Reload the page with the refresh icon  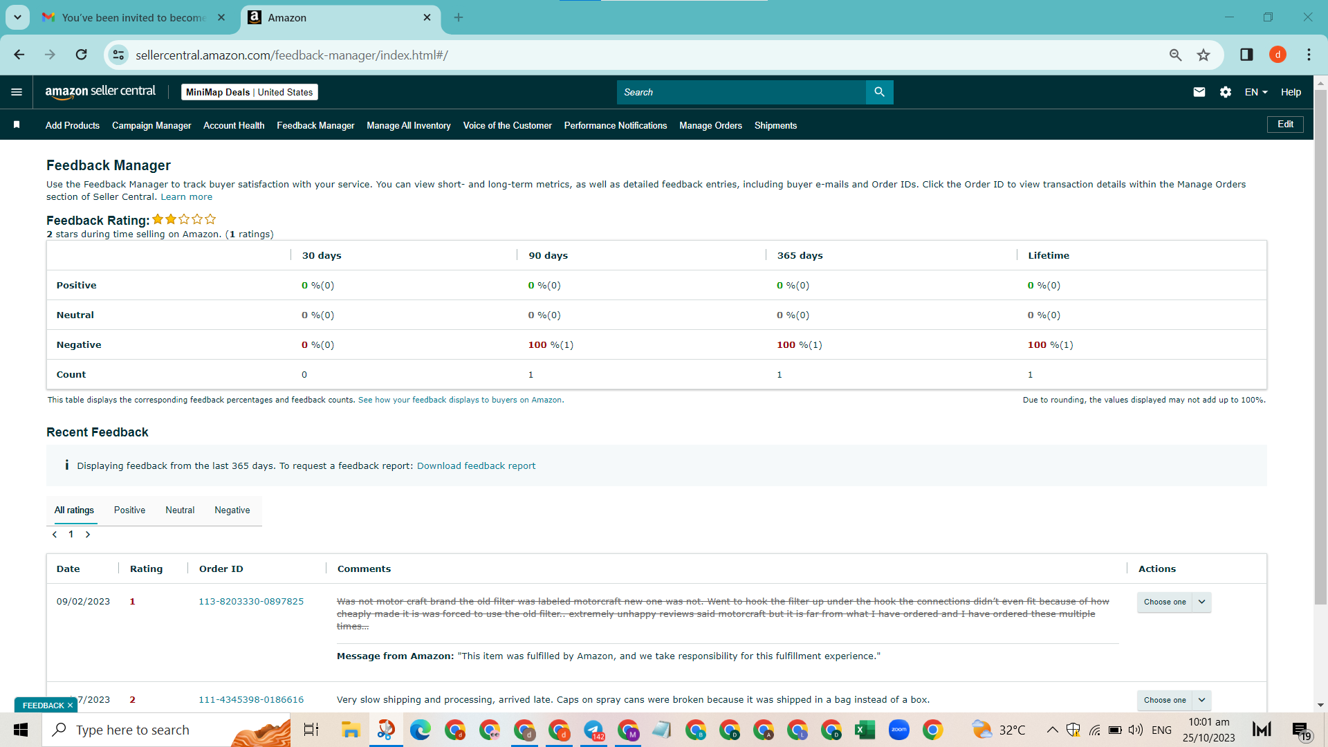(81, 55)
